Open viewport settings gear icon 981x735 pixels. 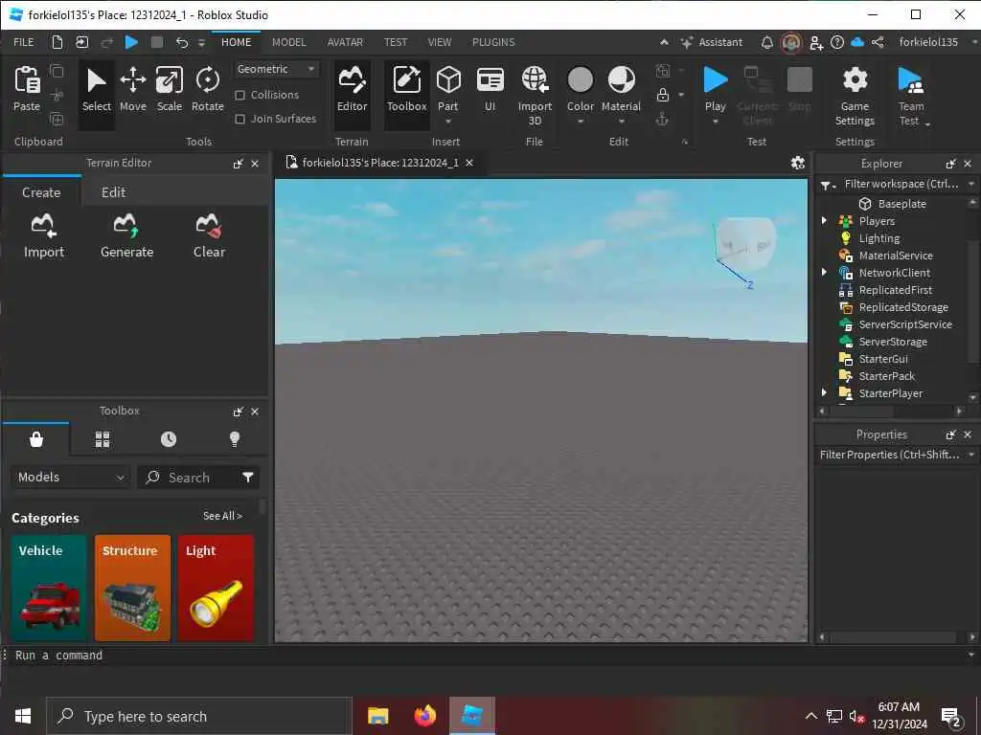pyautogui.click(x=797, y=163)
